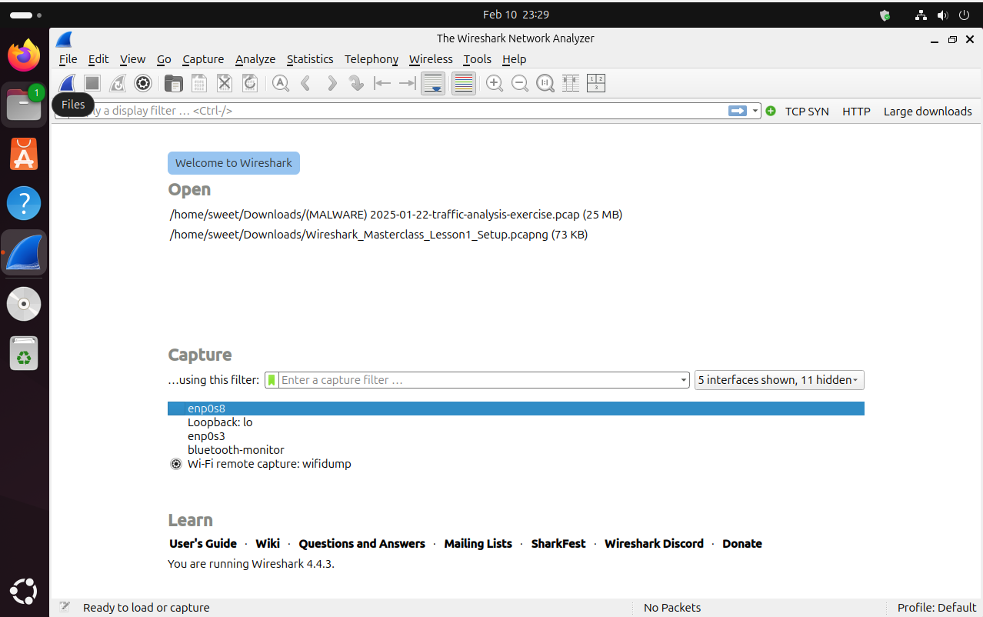Open capture options via the gear toolbar icon
Screen dimensions: 983x617
[143, 83]
